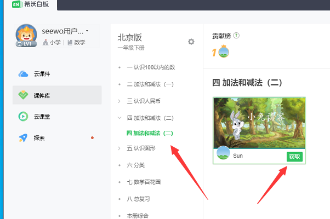Open the 小兔请客 courseware thumbnail
The width and height of the screenshot is (330, 219).
[x=259, y=123]
